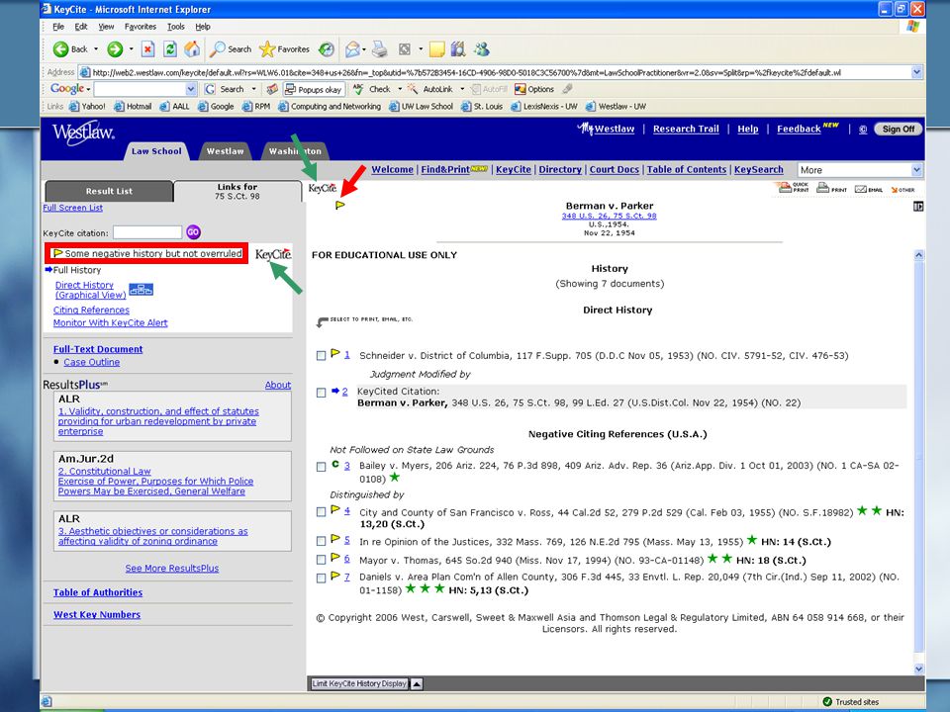
Task: Click yellow flag beside Mayor v. Thomas
Action: click(x=335, y=557)
